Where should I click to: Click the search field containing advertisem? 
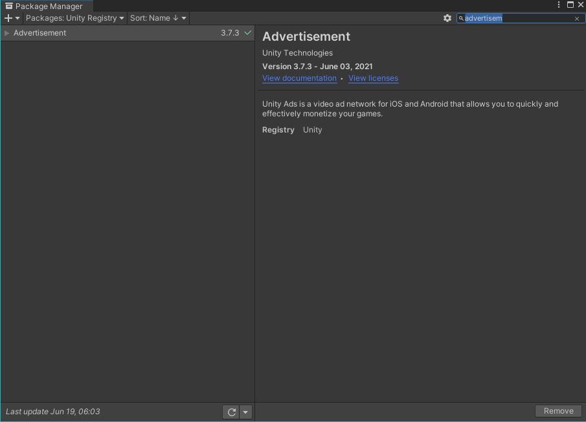click(x=520, y=18)
